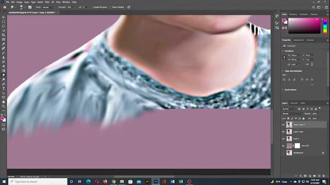The height and width of the screenshot is (185, 330).
Task: Select the Lasso tool
Action: tap(4, 26)
